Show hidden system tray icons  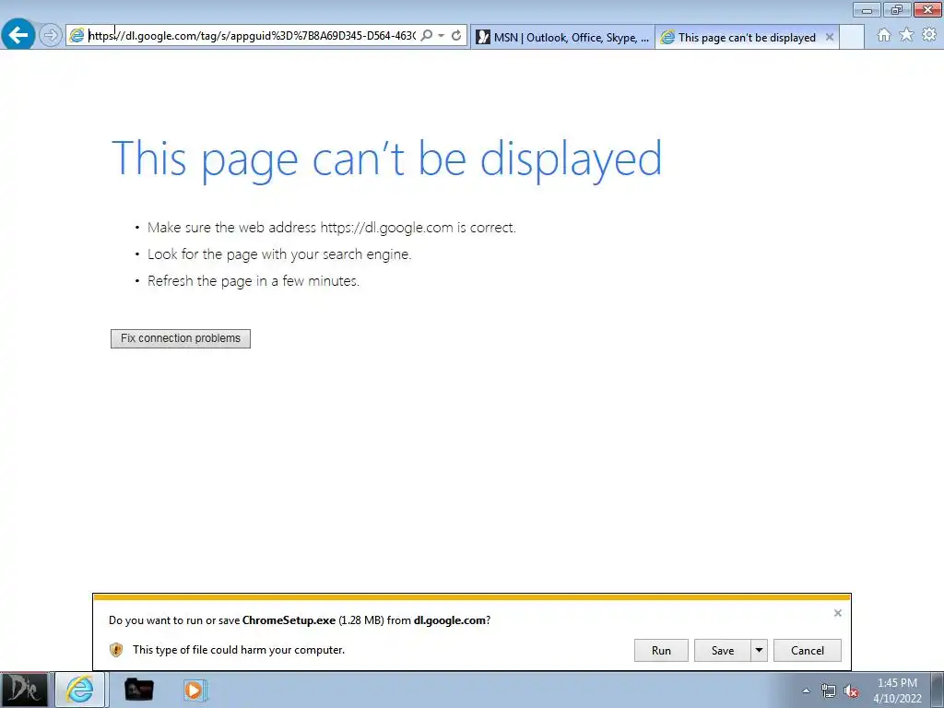click(x=806, y=690)
